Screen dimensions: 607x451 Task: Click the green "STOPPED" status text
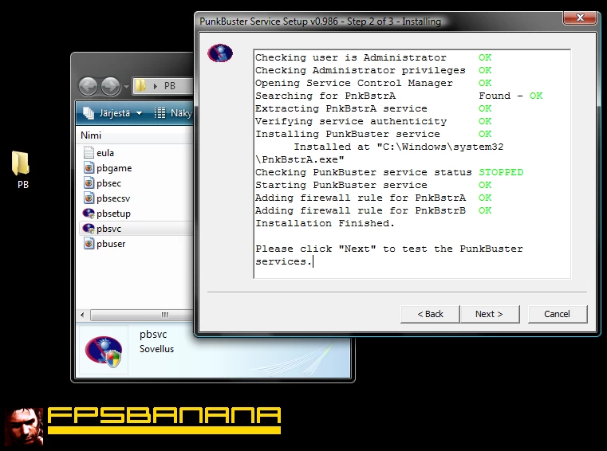[x=501, y=172]
